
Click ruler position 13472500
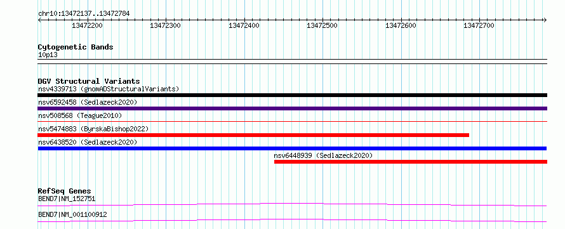point(322,25)
